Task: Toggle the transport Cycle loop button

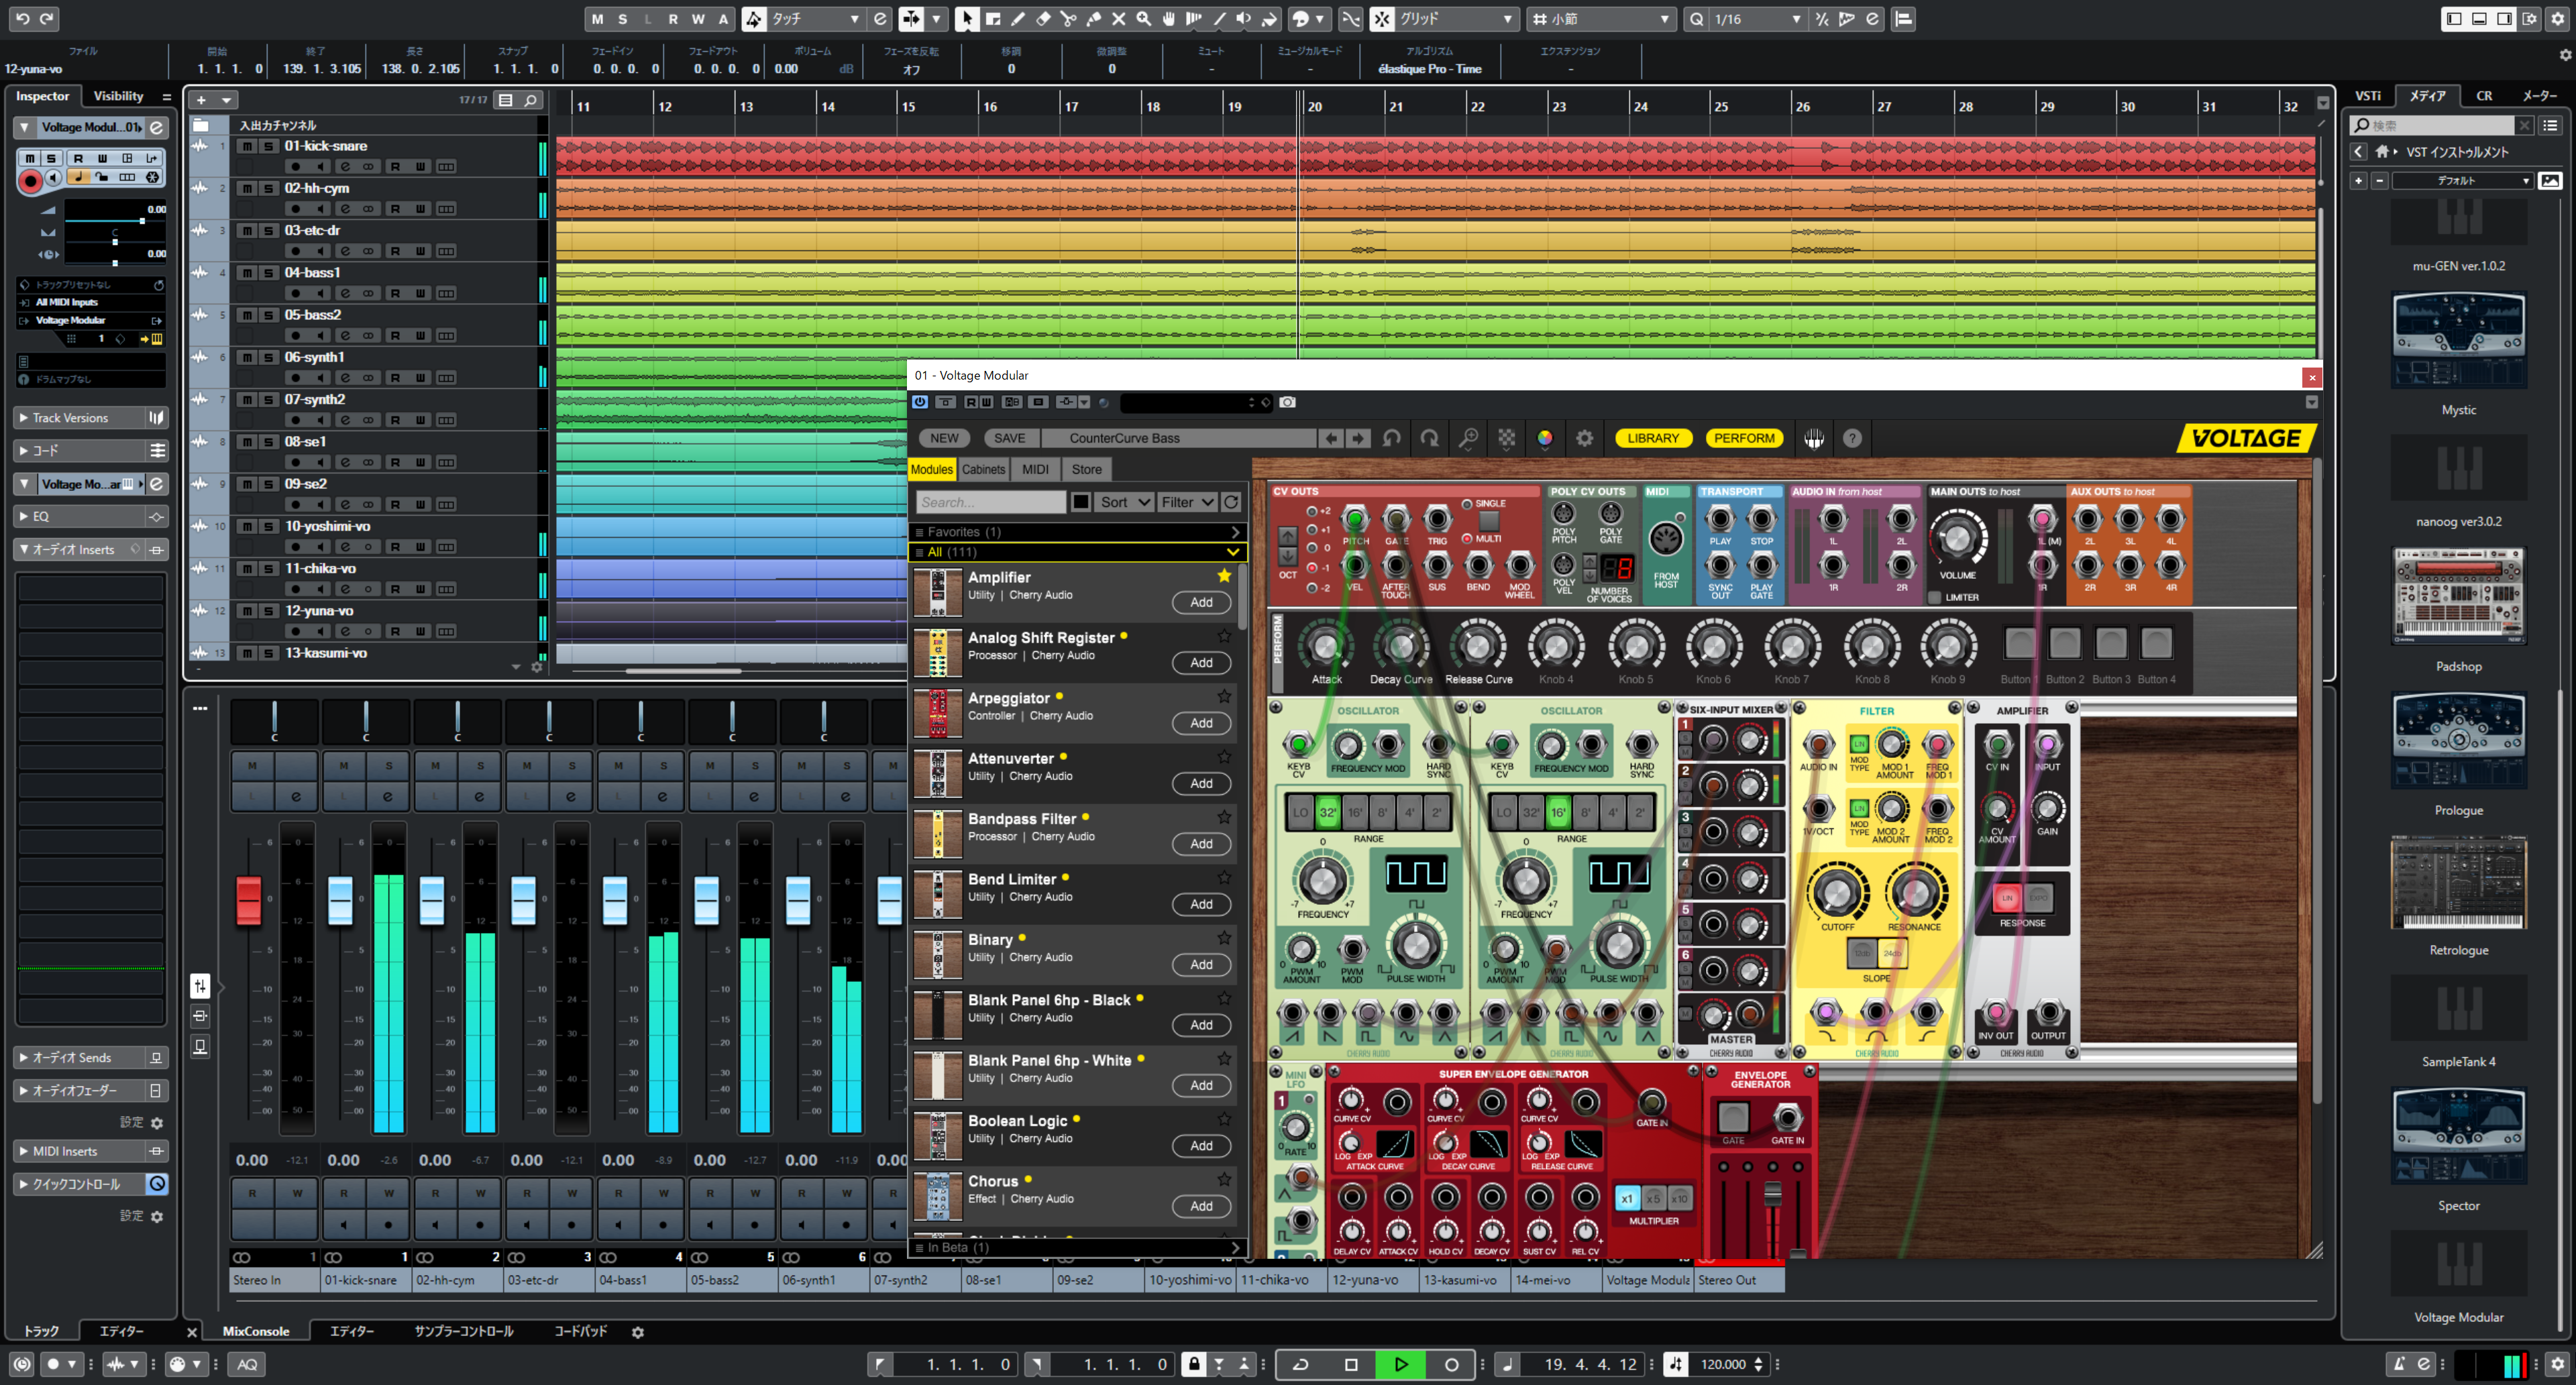Action: tap(1301, 1364)
